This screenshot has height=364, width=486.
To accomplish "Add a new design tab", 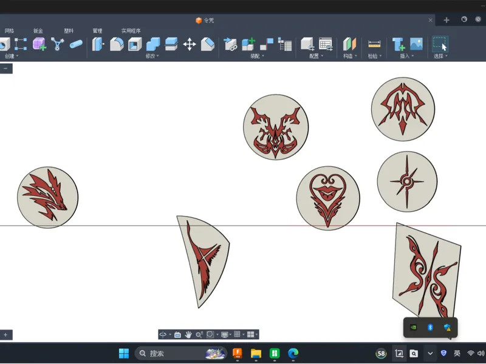I will click(447, 20).
